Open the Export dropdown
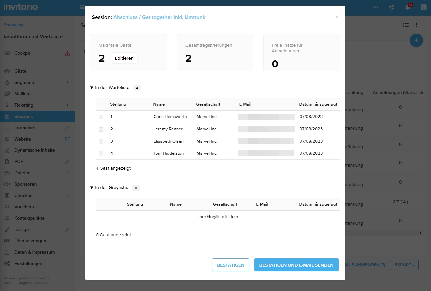Image resolution: width=431 pixels, height=291 pixels. click(404, 265)
